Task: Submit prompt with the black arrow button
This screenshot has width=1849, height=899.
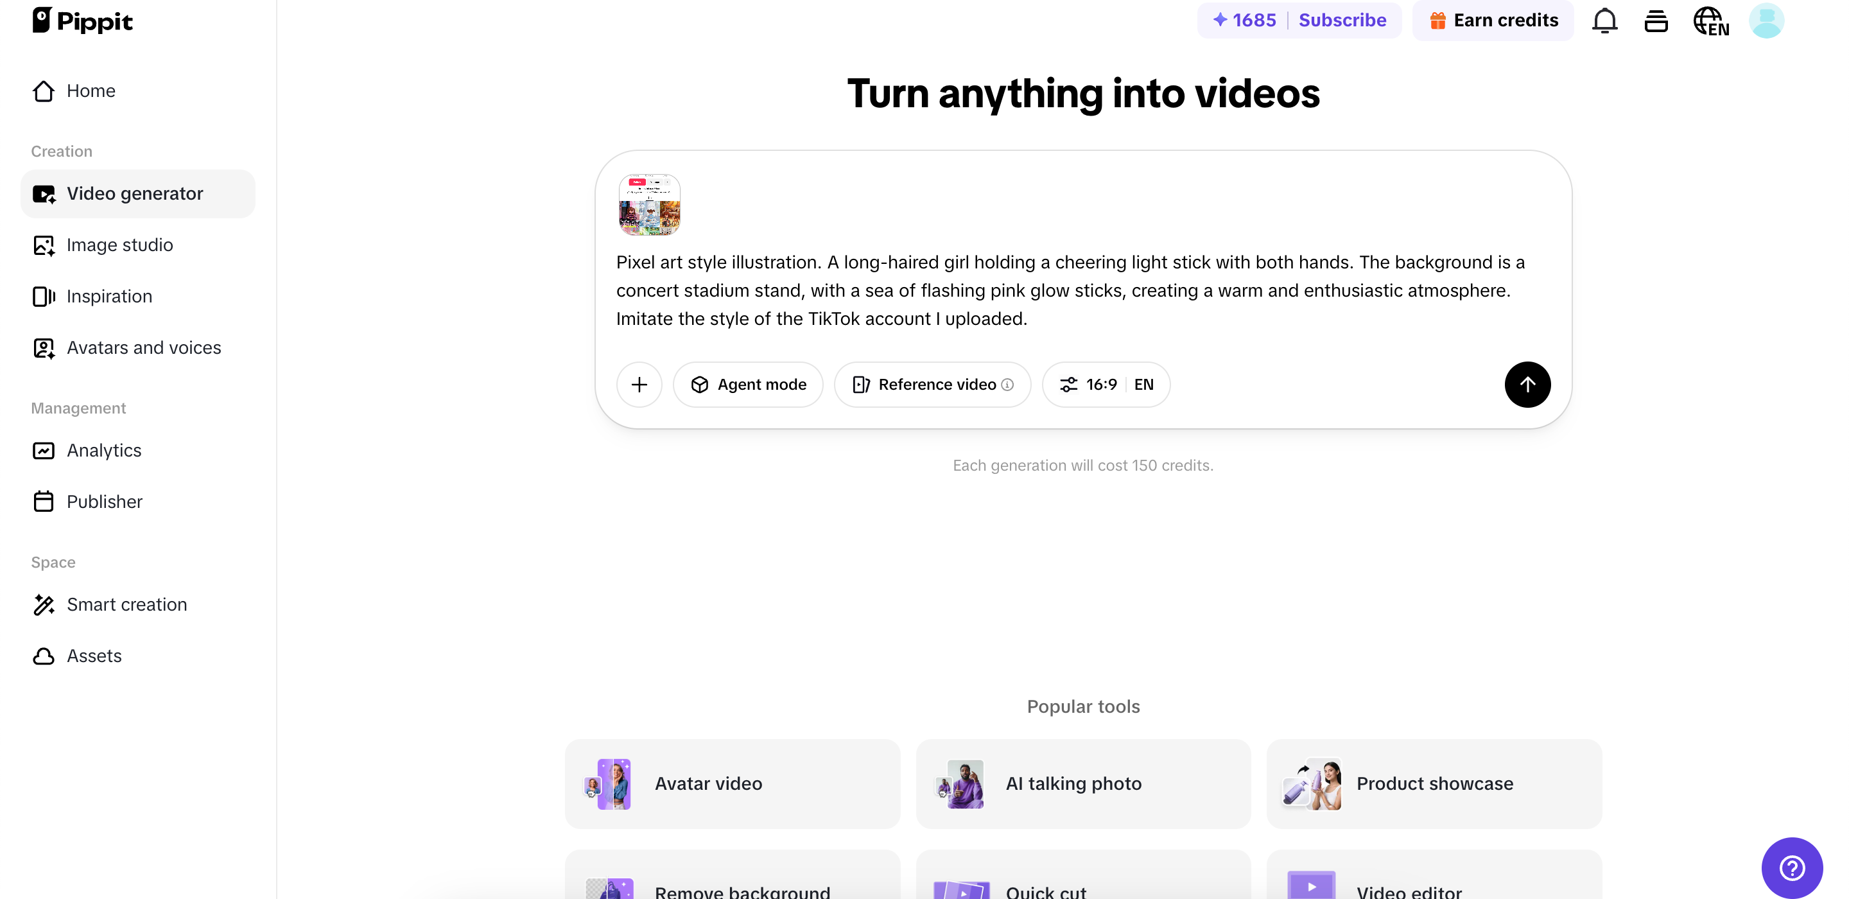Action: click(x=1527, y=384)
